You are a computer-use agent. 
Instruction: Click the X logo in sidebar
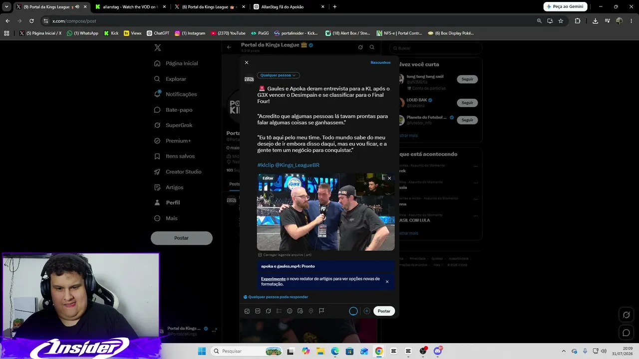[157, 47]
